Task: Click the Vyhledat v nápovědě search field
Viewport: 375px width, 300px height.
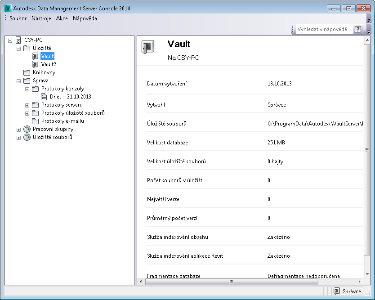Action: point(324,29)
